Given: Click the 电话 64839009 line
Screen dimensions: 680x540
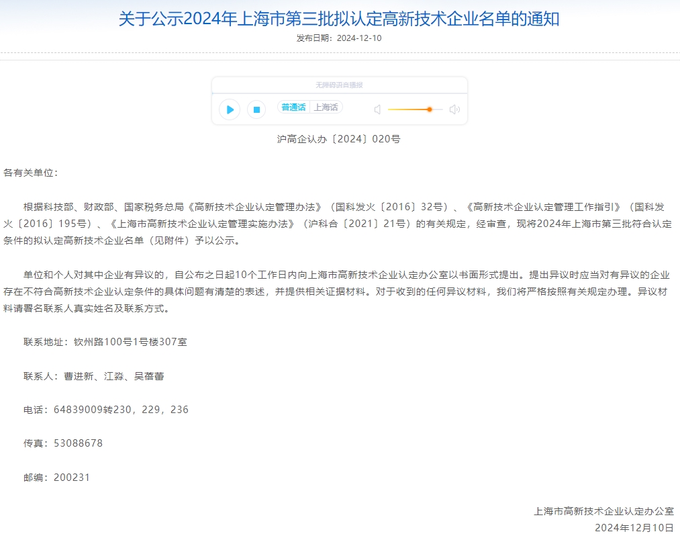Looking at the screenshot, I should pyautogui.click(x=106, y=410).
